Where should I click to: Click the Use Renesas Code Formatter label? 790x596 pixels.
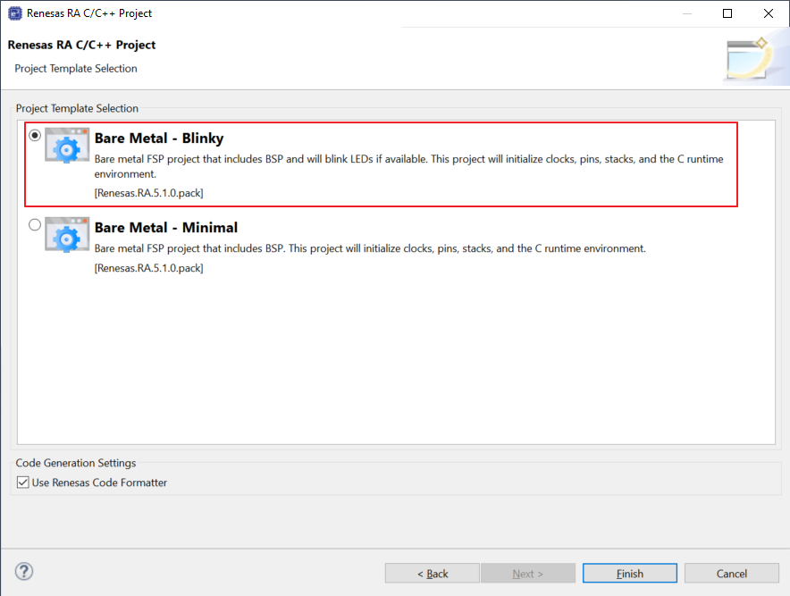pos(99,483)
